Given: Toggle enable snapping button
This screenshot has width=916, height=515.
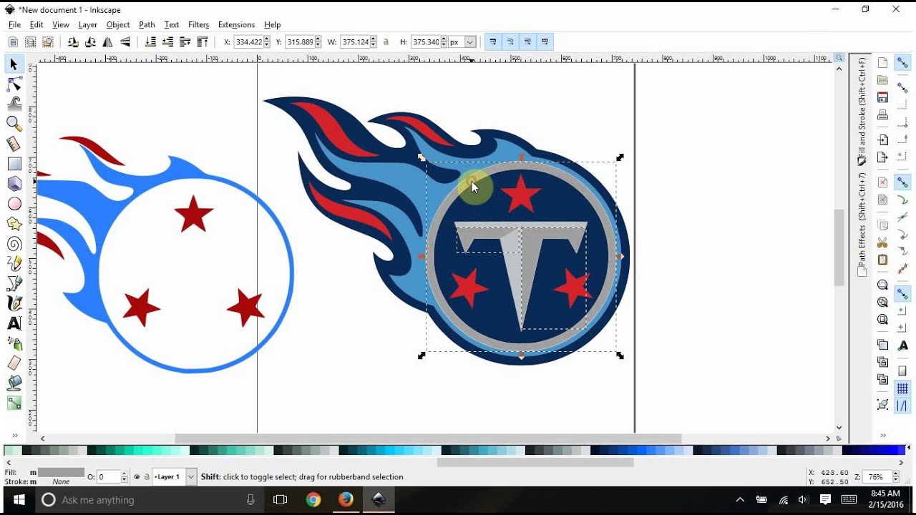Looking at the screenshot, I should (x=902, y=63).
